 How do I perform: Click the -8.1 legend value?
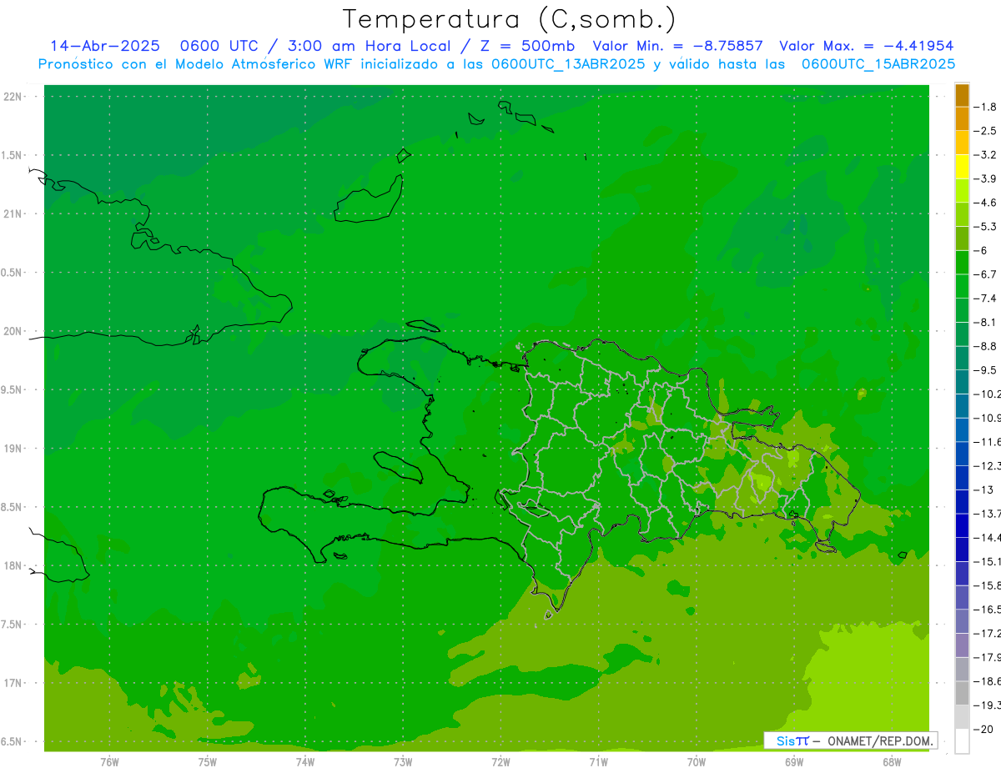(987, 322)
